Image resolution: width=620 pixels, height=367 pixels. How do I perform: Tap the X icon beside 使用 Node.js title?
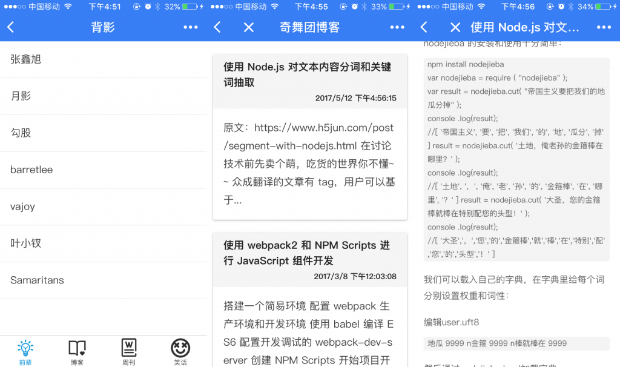pos(455,27)
